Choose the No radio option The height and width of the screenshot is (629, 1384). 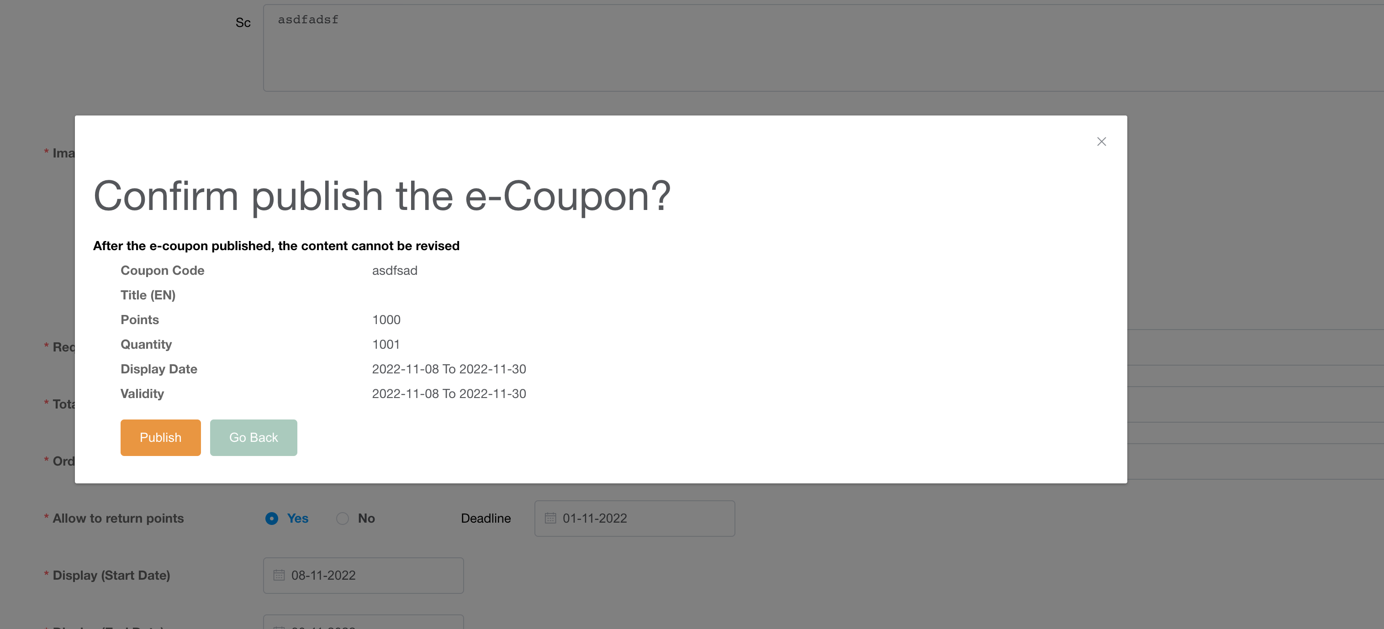[343, 519]
